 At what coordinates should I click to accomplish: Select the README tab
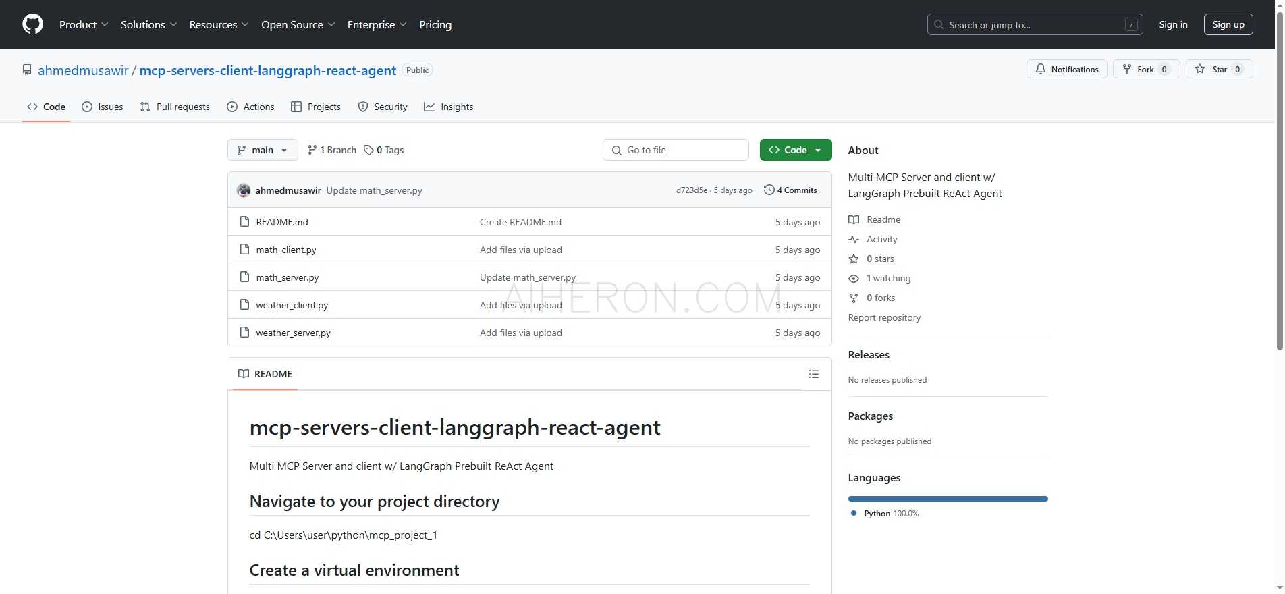pos(265,374)
